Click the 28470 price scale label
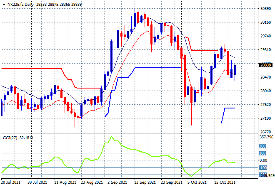Screen dimensions: 275x187 tap(265, 77)
